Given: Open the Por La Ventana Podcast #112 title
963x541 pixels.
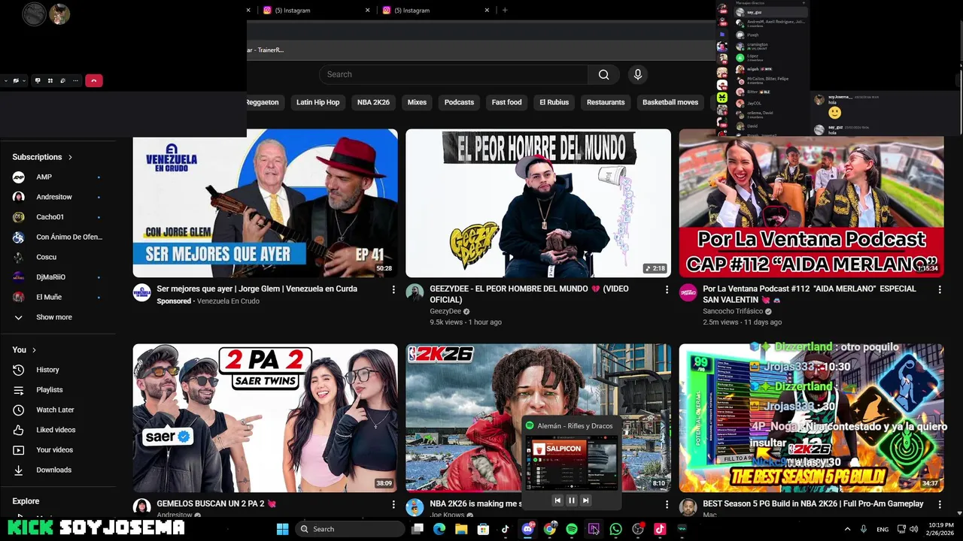Looking at the screenshot, I should [810, 294].
